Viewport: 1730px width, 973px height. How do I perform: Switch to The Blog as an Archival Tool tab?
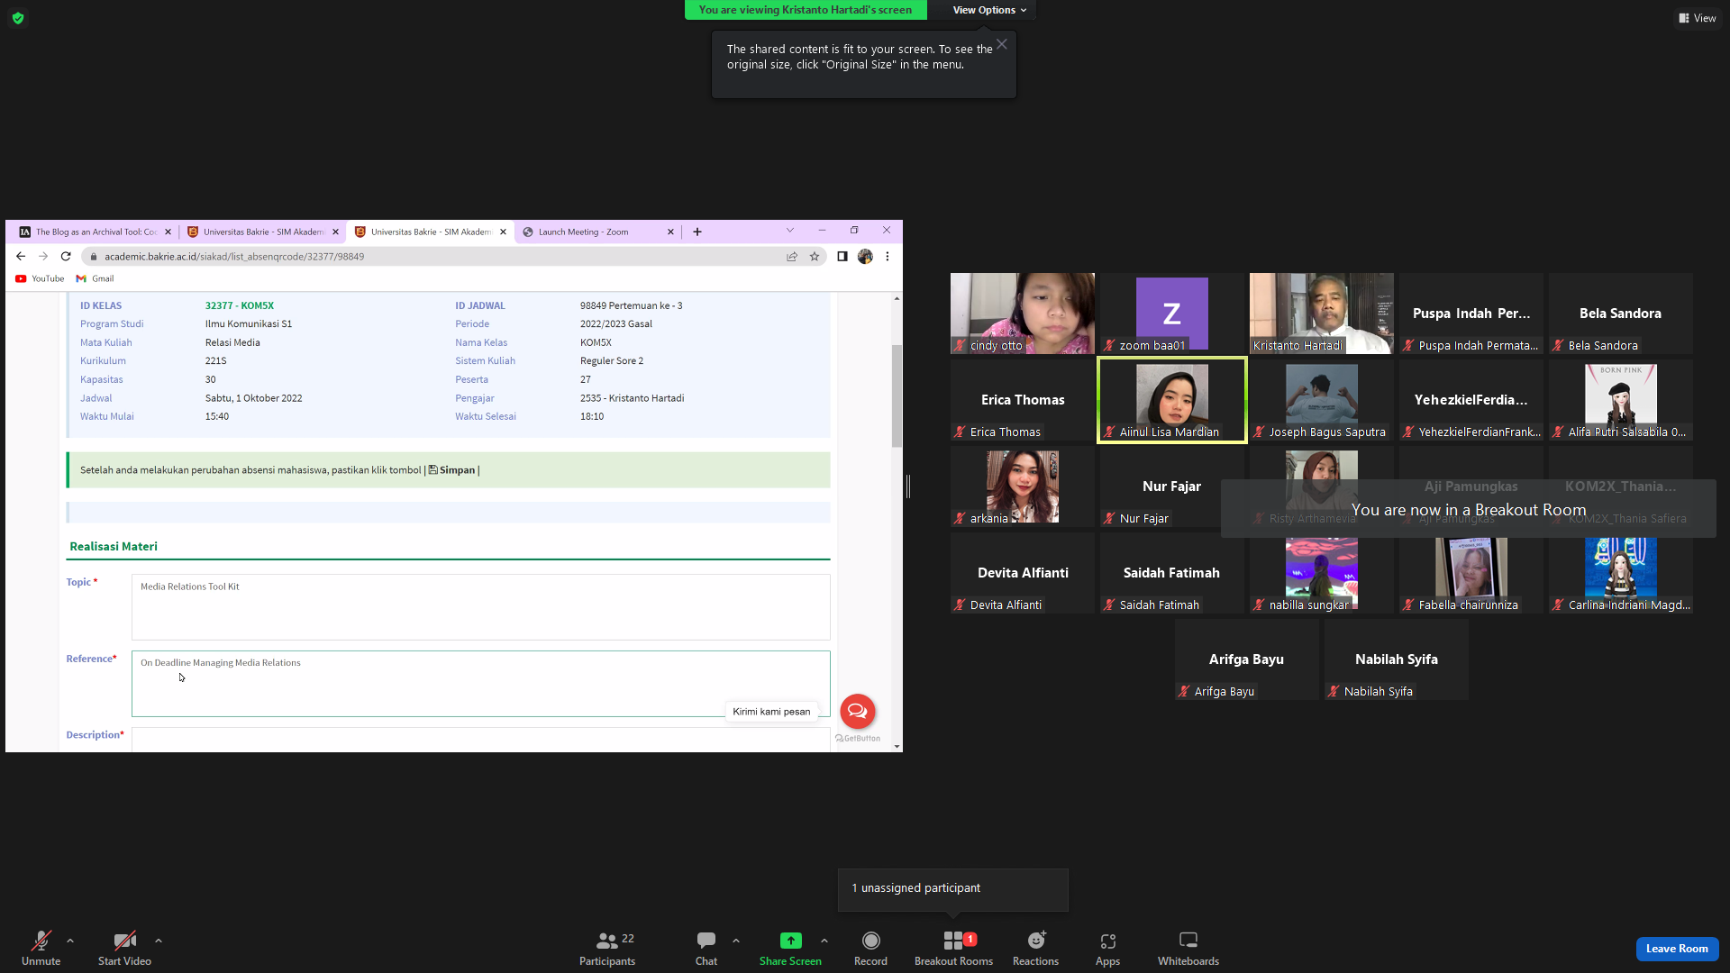(96, 232)
